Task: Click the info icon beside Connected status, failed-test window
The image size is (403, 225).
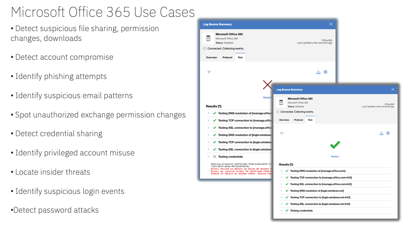Action: 204,48
